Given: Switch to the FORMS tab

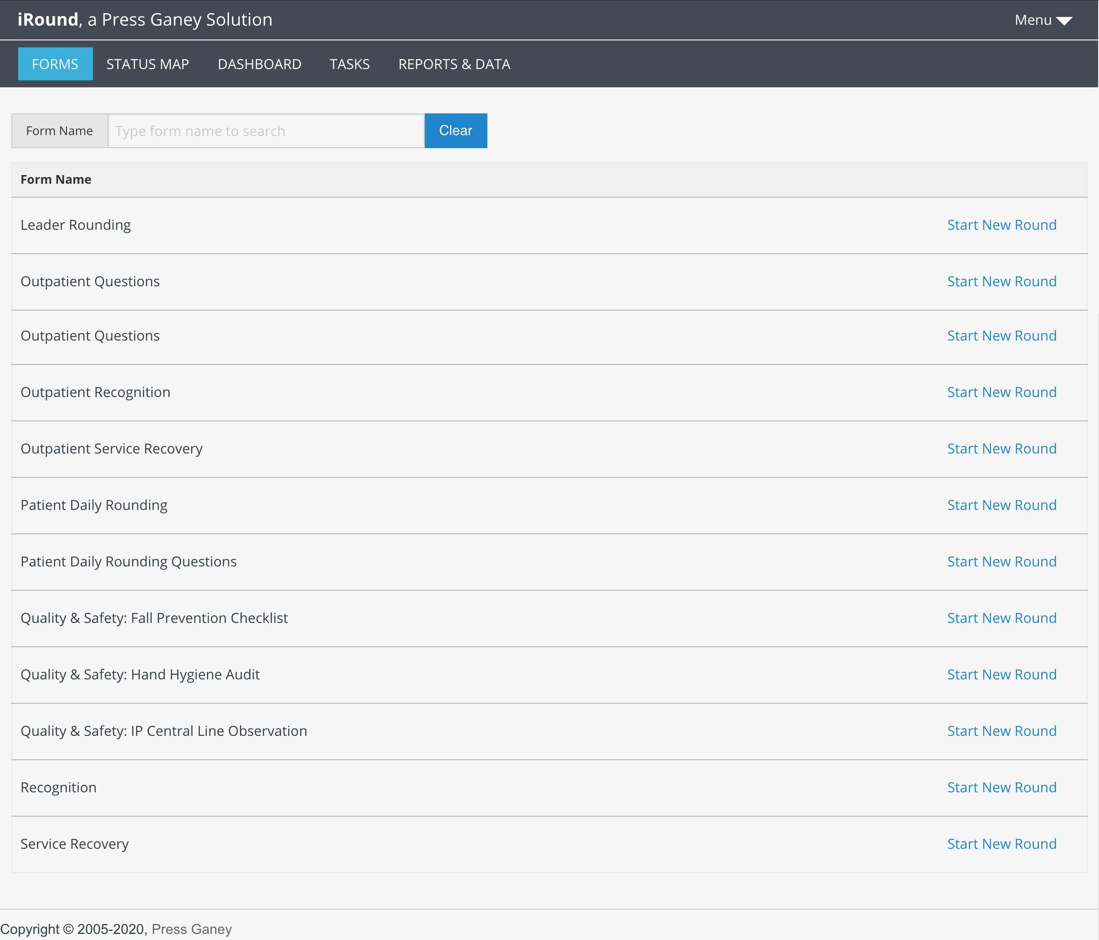Looking at the screenshot, I should 55,64.
